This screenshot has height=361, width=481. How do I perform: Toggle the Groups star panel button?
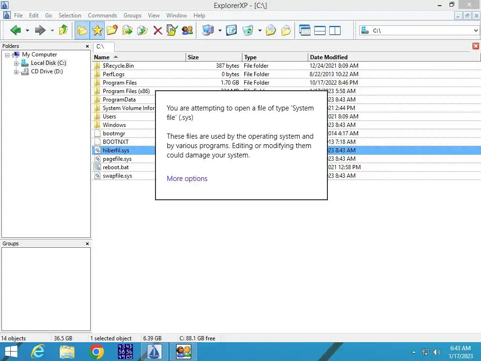[x=97, y=30]
